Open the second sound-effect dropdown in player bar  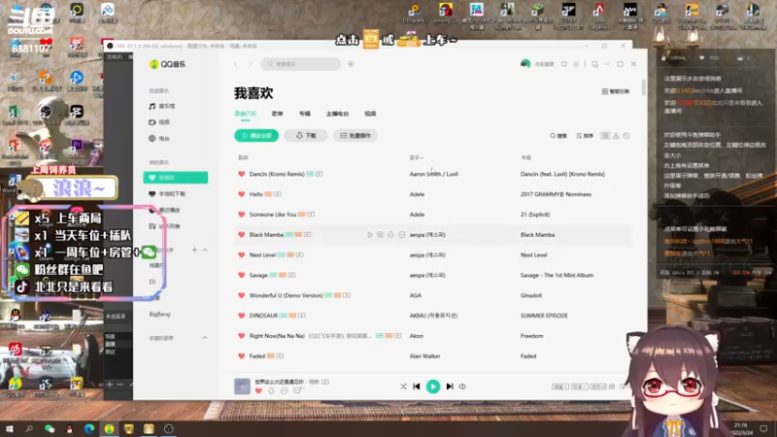pyautogui.click(x=579, y=387)
